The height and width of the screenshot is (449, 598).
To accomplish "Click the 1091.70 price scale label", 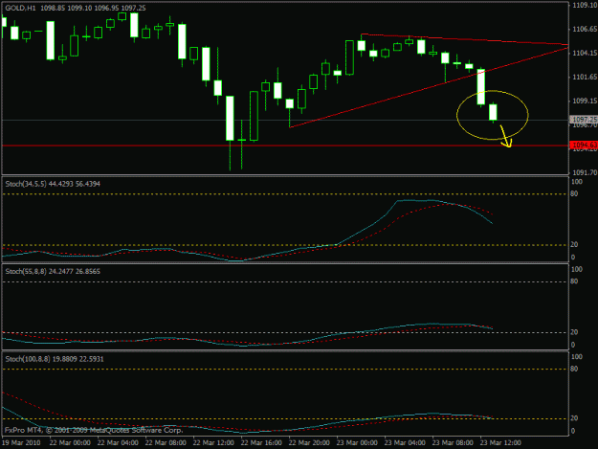I will pos(585,173).
